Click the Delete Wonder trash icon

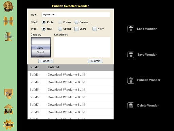[x=131, y=106]
